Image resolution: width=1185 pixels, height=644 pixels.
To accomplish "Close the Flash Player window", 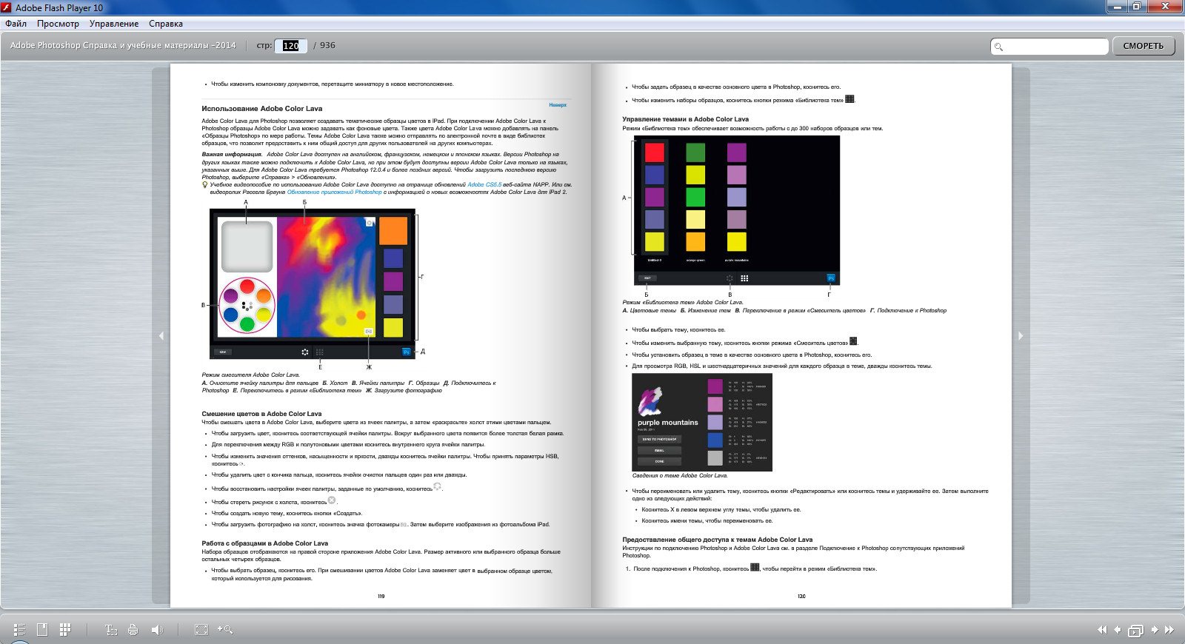I will pos(1166,7).
